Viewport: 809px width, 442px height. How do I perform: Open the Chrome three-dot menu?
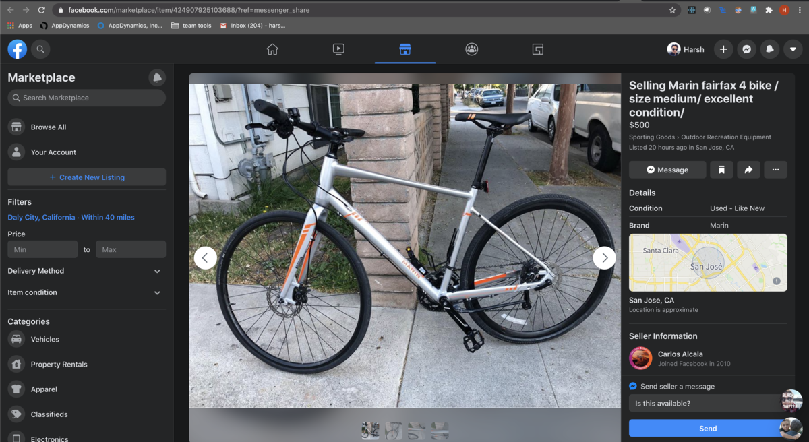click(800, 10)
